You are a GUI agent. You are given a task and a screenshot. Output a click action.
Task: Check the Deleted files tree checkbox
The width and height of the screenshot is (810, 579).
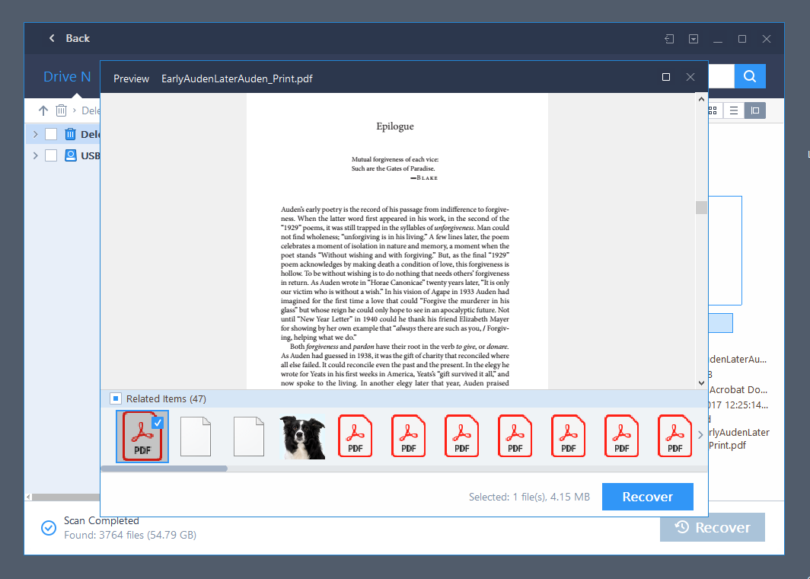point(51,134)
